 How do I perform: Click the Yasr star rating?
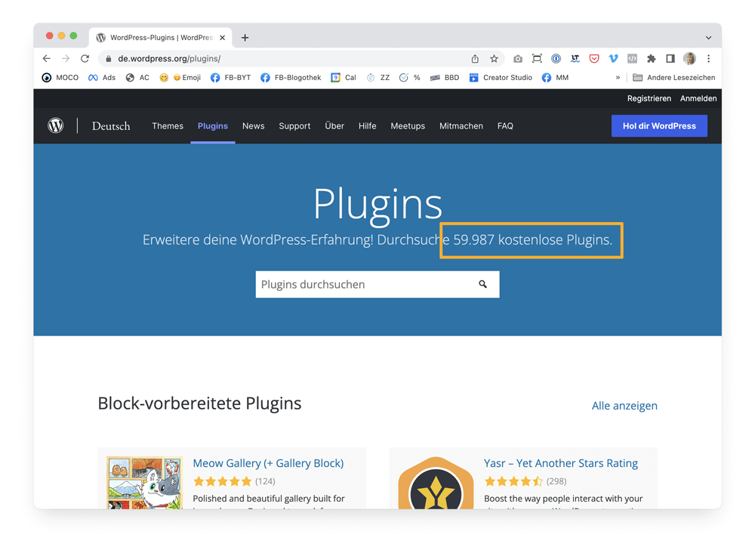point(513,481)
